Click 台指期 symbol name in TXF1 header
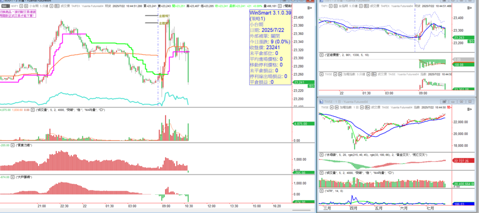479x213 pixels. 343,6
